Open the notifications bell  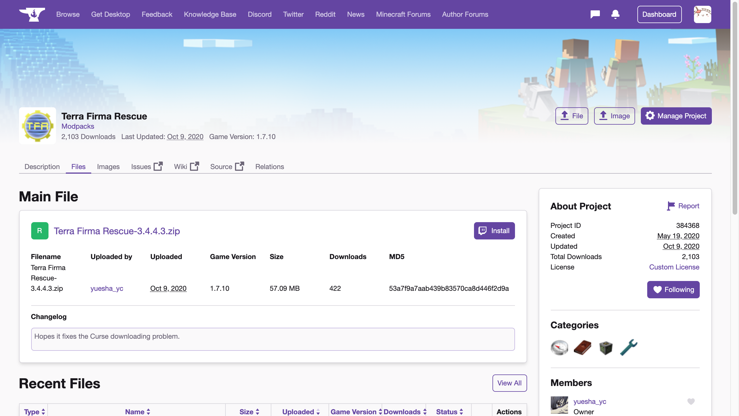615,14
